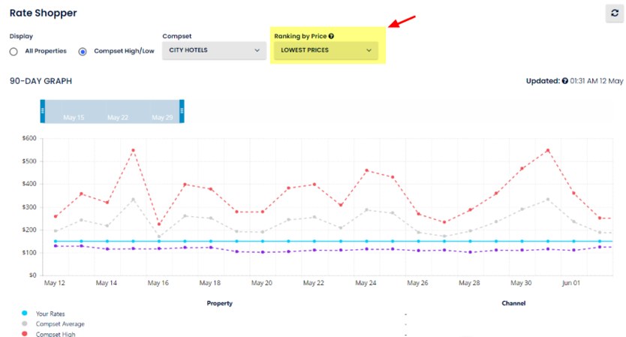Click help icon beside Ranking by Price

click(331, 36)
